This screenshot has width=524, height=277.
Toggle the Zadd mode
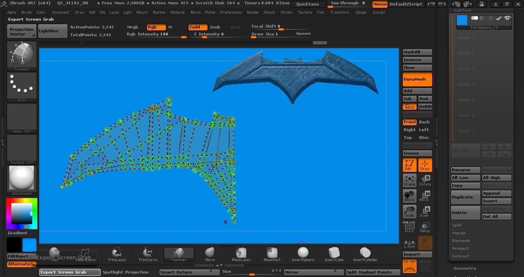point(198,27)
